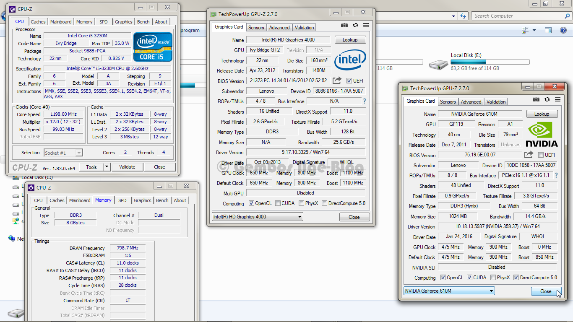Click the DRAM Frequency value 798.7 MHz
This screenshot has height=322, width=573.
[128, 248]
